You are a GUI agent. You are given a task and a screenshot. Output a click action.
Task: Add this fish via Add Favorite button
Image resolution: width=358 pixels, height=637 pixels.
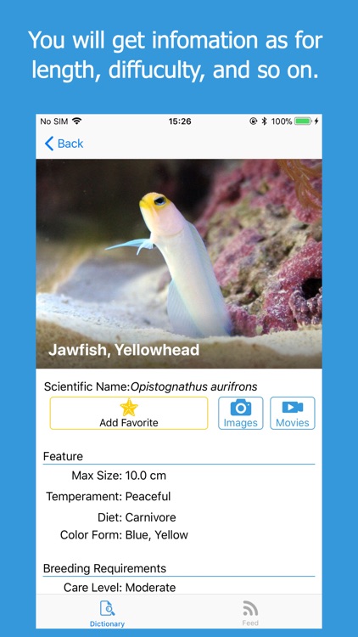[129, 413]
